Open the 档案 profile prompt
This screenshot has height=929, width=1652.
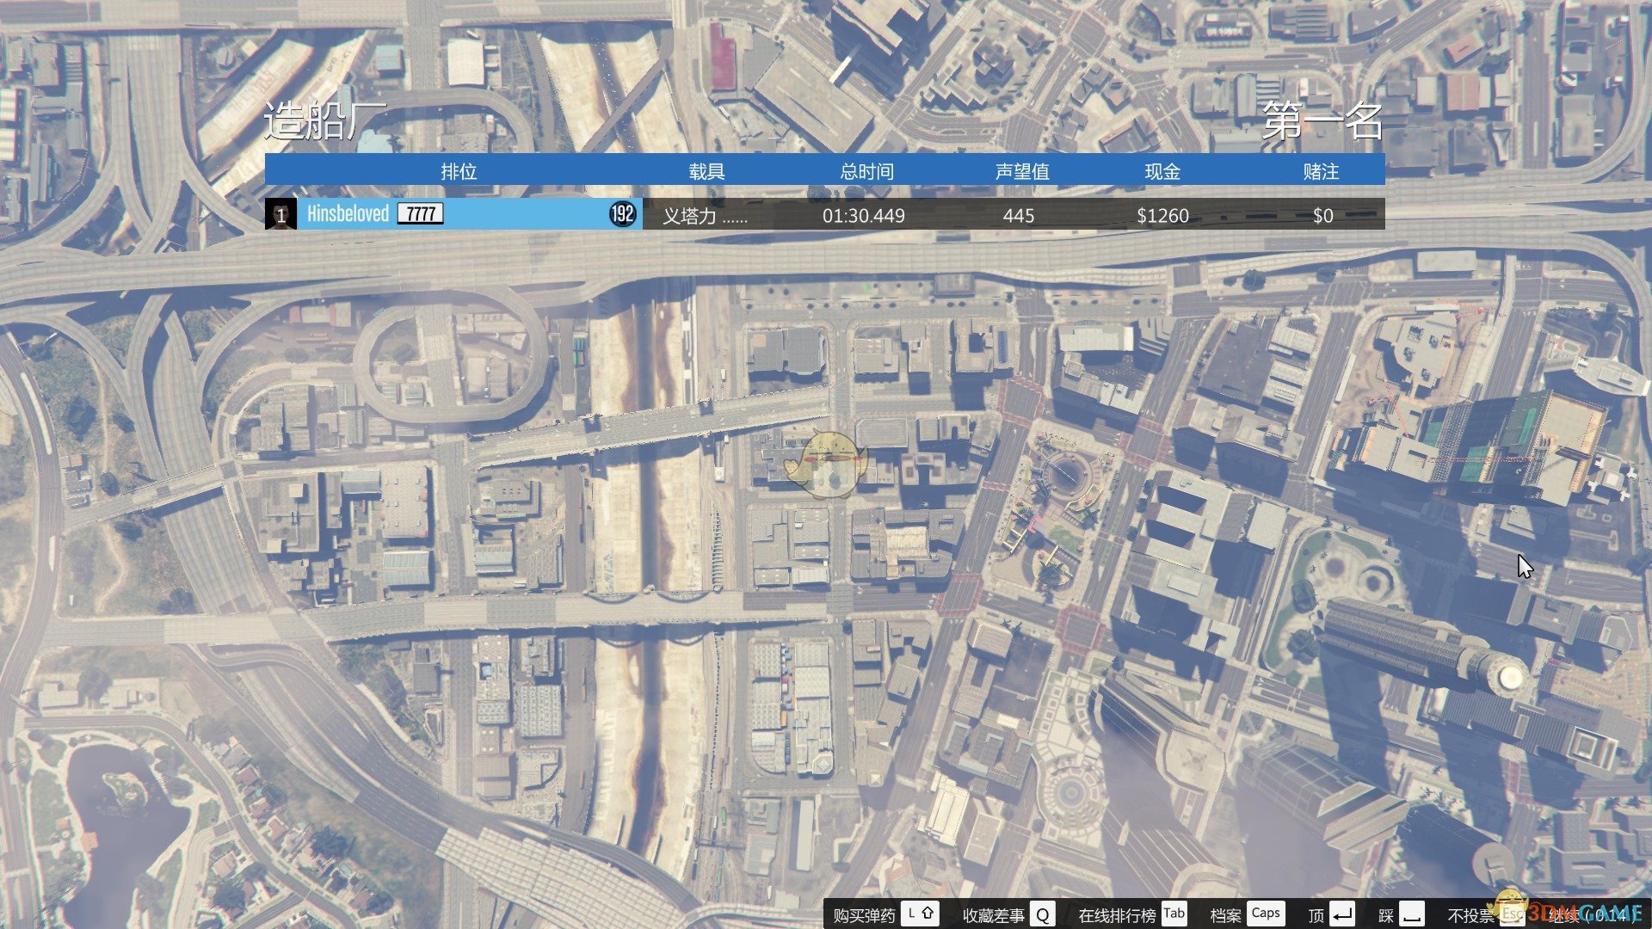pyautogui.click(x=1225, y=915)
